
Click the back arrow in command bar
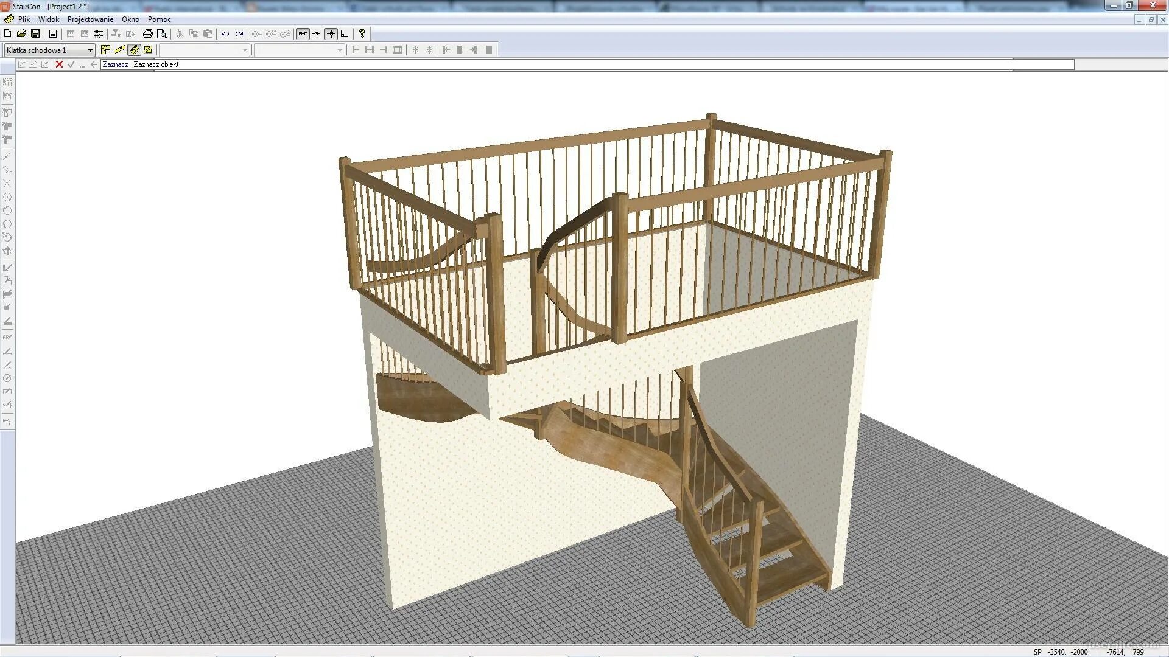pyautogui.click(x=94, y=64)
